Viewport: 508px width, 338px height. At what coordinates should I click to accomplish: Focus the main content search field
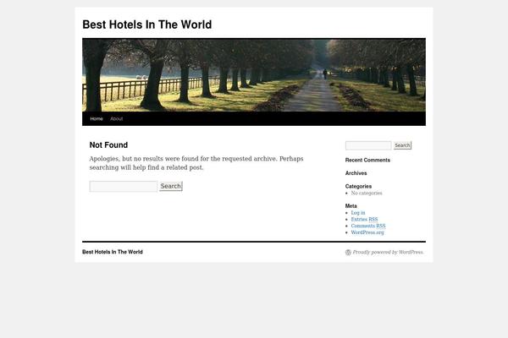click(124, 186)
